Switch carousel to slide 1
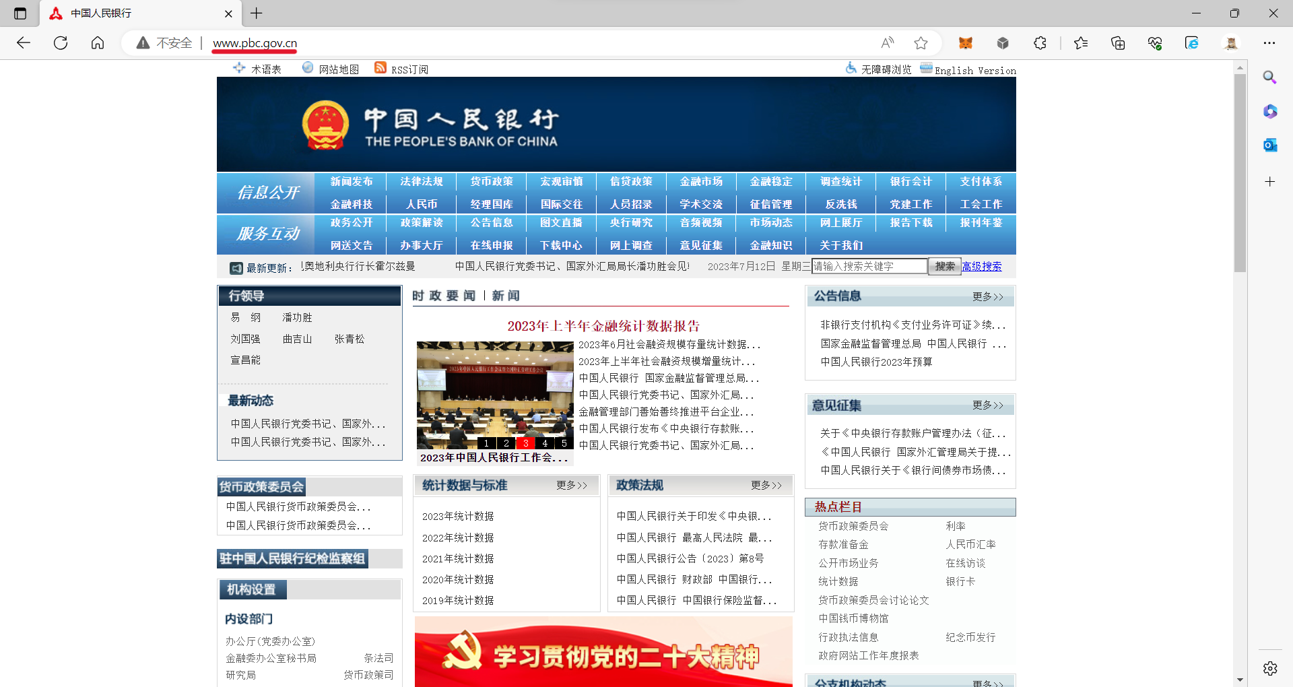 [x=486, y=443]
